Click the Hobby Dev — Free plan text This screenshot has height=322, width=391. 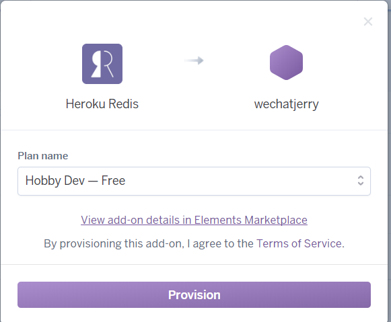point(75,181)
